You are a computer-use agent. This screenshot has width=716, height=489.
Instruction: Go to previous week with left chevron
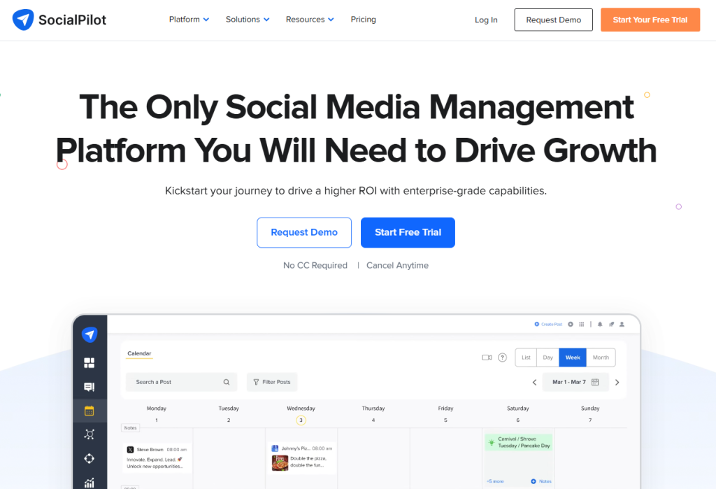534,383
